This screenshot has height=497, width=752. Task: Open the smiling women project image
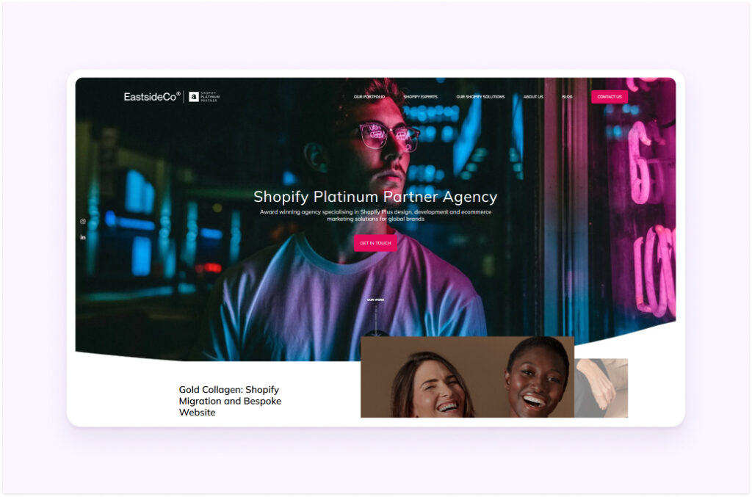coord(467,377)
